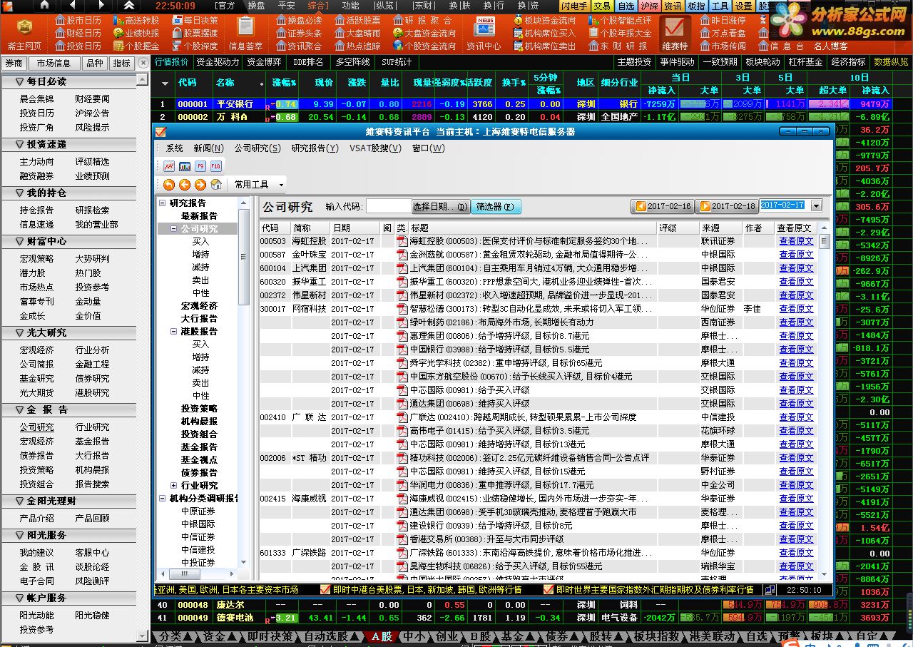Screen dimensions: 913x647
Task: Click the orange undo-return arrow icon
Action: 169,185
